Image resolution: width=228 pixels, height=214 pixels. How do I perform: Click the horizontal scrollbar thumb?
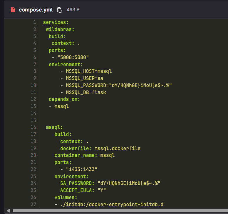118,210
